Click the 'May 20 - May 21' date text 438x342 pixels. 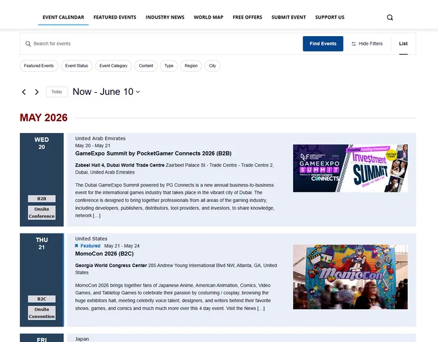(x=93, y=146)
